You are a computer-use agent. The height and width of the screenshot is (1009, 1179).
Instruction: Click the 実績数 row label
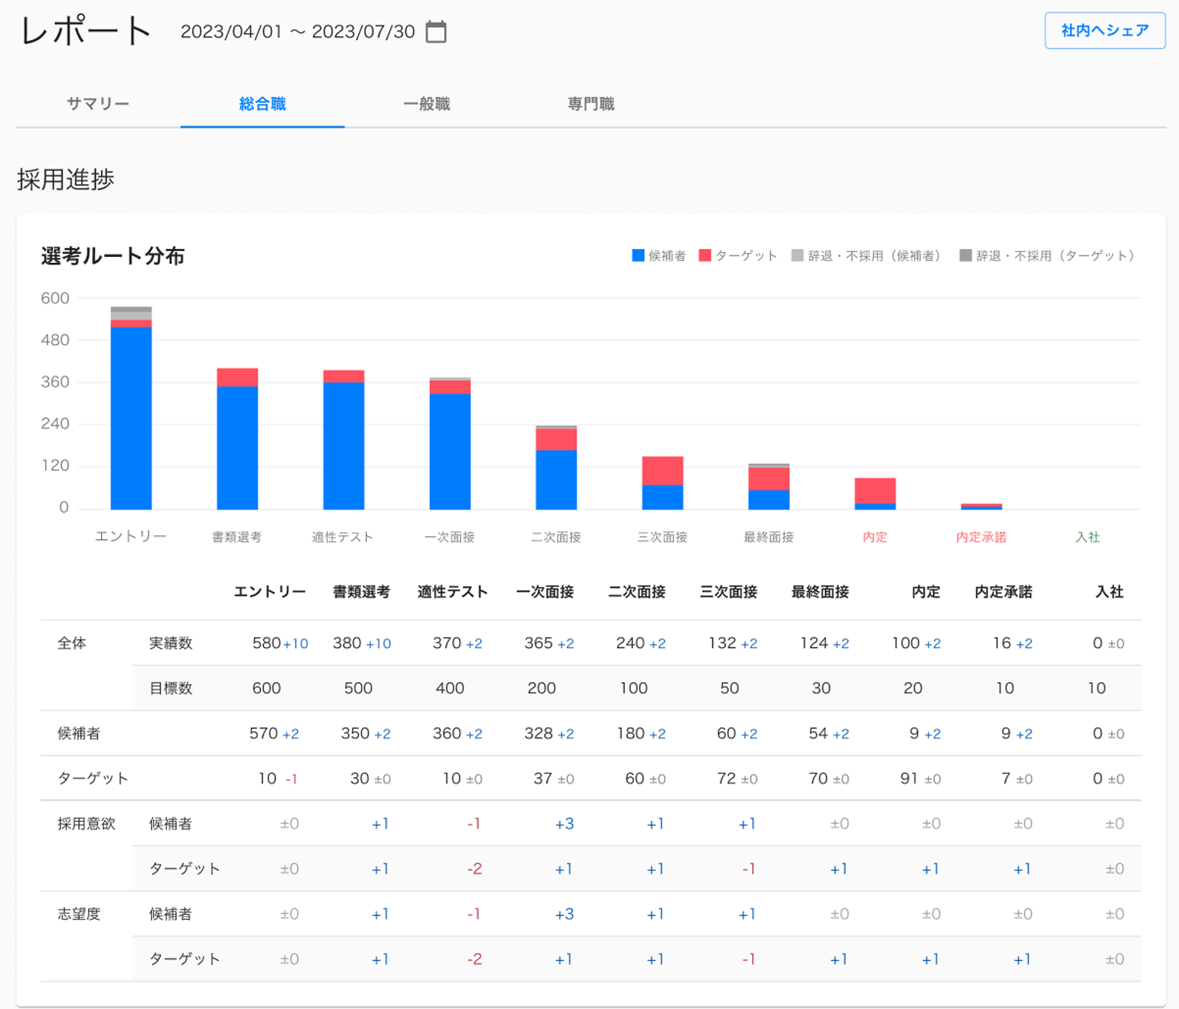click(x=171, y=643)
